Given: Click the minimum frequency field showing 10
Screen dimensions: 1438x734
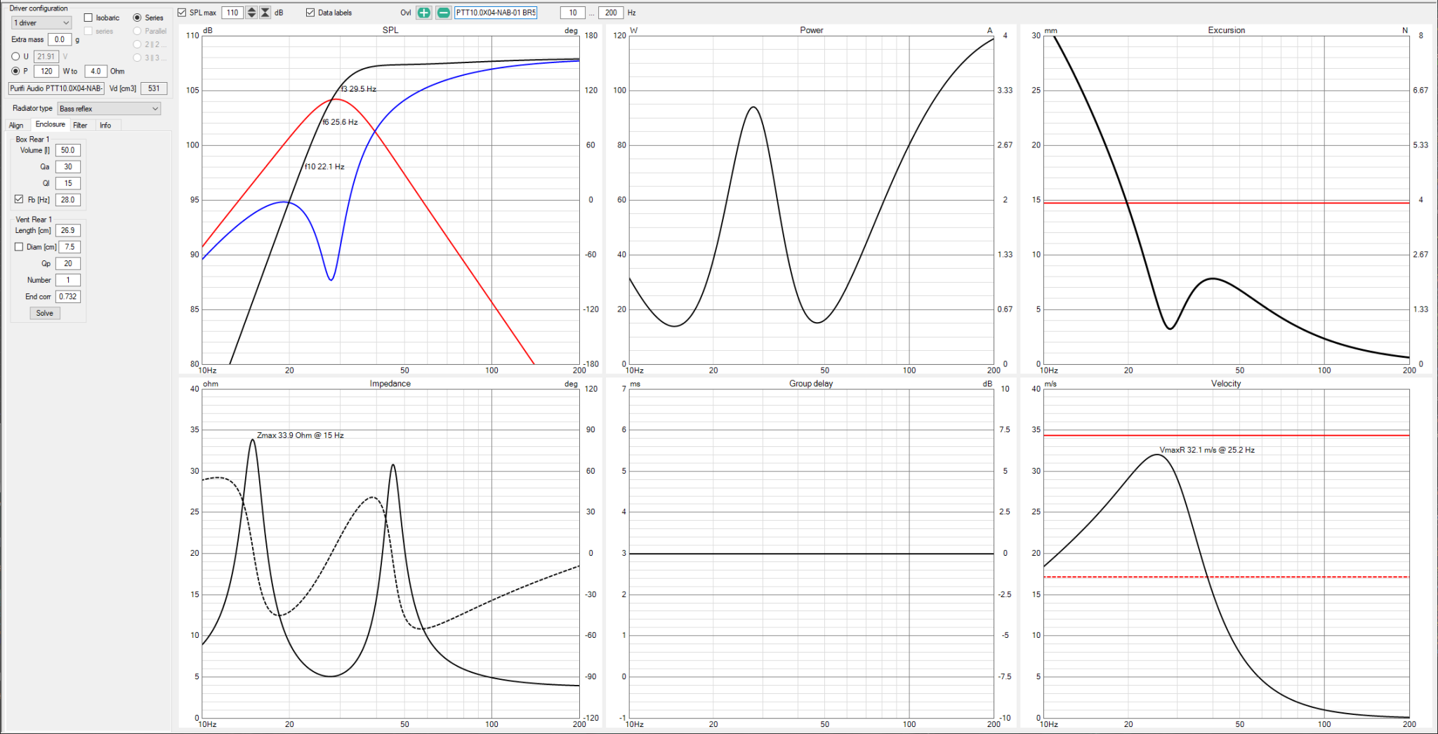Looking at the screenshot, I should pos(573,13).
